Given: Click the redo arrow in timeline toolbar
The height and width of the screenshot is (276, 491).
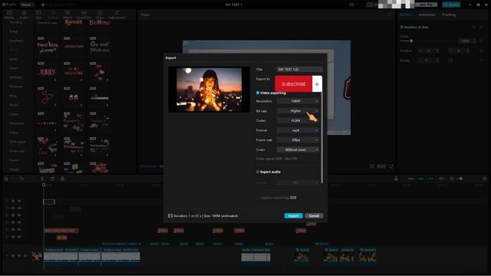Looking at the screenshot, I should (21, 179).
